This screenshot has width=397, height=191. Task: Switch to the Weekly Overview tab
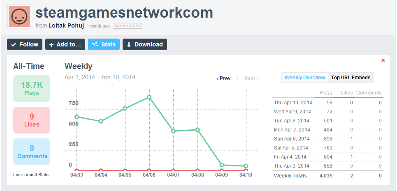(x=305, y=78)
